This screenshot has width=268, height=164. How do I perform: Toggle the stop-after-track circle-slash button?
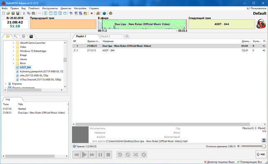(128, 155)
